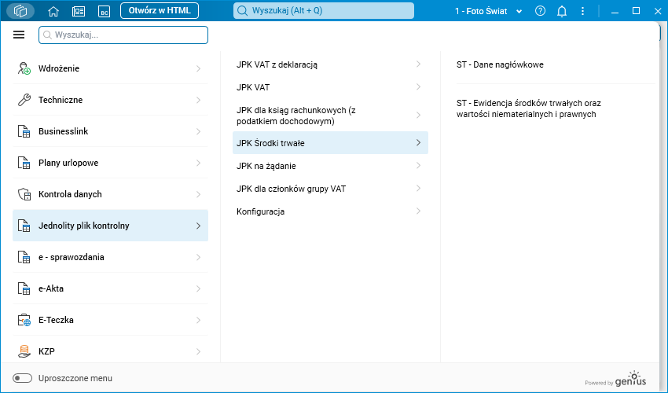
Task: Click the KZP coins icon
Action: (24, 351)
